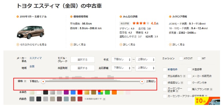224x108 pixels.
Task: Select beige interior color swatch
Action: pos(52,99)
